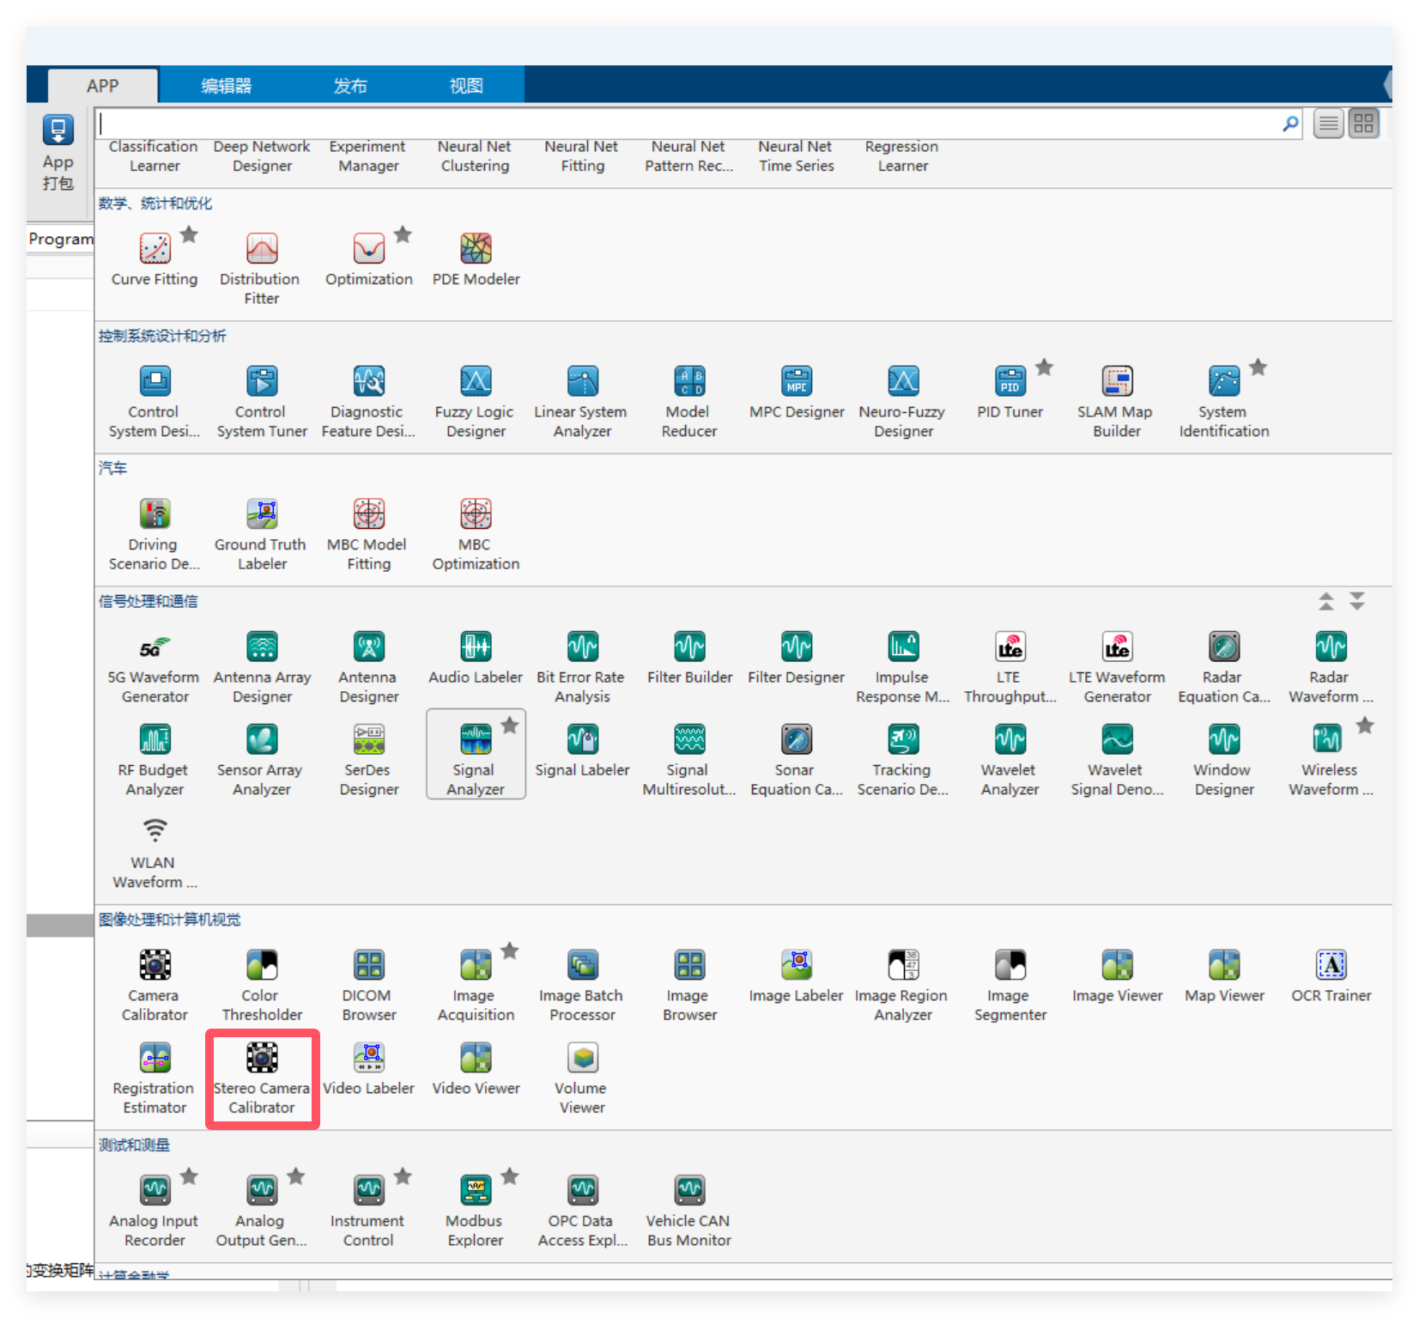Open the Curve Fitting app
Screen dimensions: 1419x1318
tap(155, 258)
